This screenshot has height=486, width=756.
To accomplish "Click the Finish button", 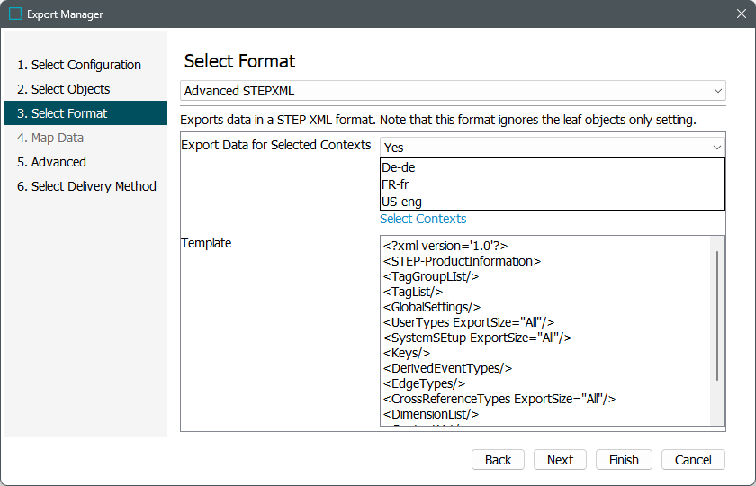I will coord(624,460).
